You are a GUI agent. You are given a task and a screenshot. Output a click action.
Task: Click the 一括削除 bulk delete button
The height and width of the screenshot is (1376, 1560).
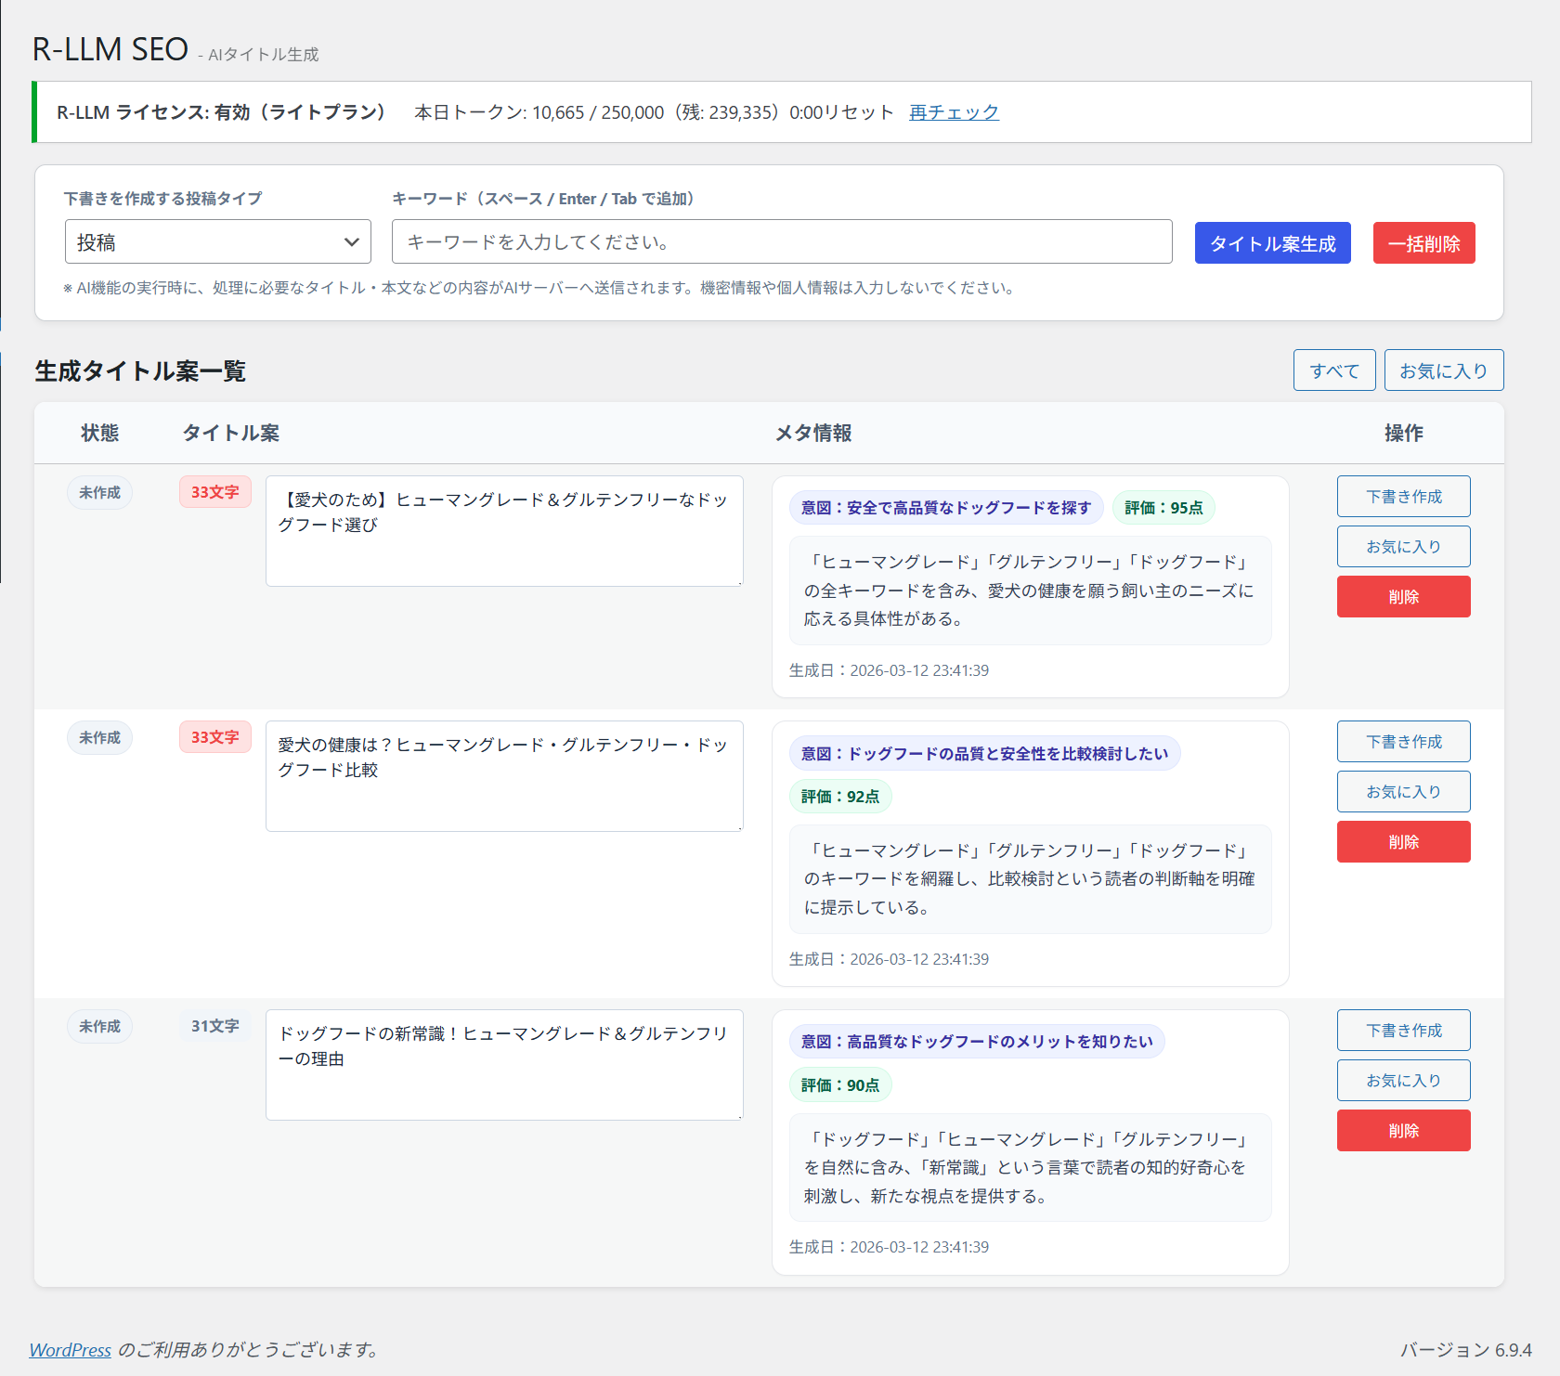[1423, 243]
